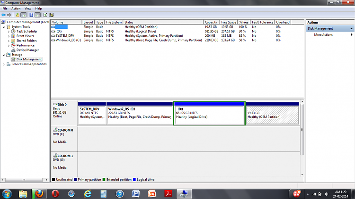Image resolution: width=355 pixels, height=199 pixels.
Task: Expand the Task Scheduler node
Action: click(9, 32)
